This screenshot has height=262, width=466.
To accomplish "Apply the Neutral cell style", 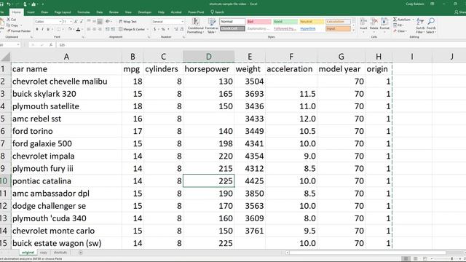I will [312, 22].
